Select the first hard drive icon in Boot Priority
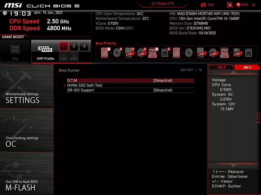261x195 pixels. click(x=105, y=52)
